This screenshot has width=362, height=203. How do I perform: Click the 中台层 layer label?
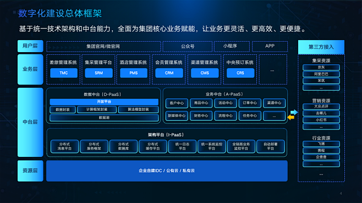pyautogui.click(x=30, y=122)
